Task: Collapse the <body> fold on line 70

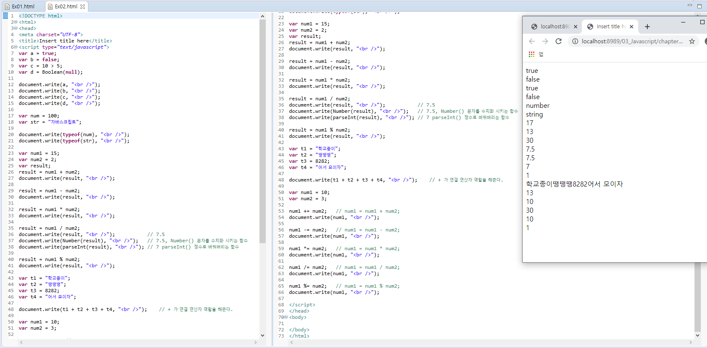Action: coord(286,317)
